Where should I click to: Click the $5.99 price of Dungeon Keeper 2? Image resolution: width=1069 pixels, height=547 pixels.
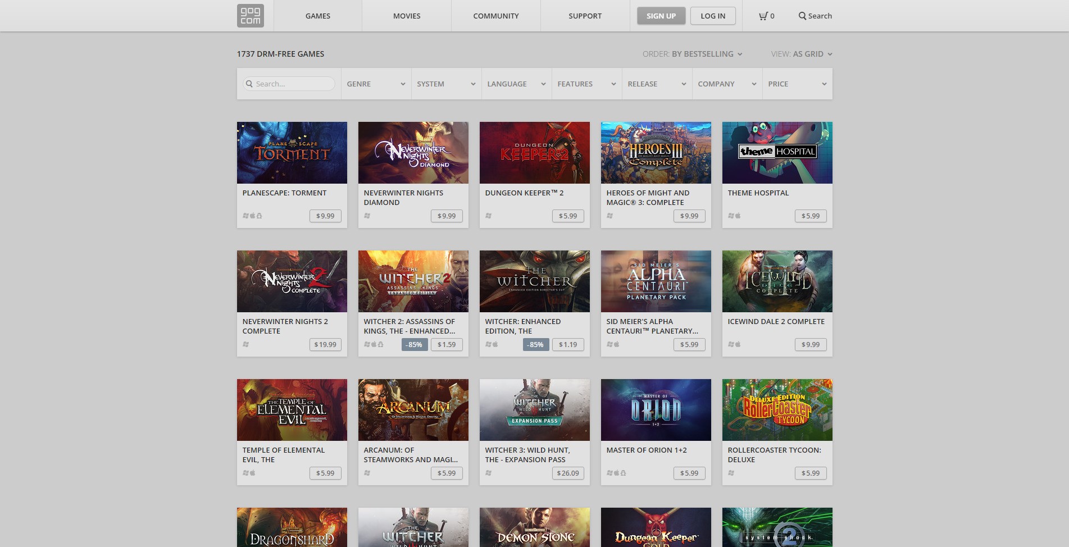click(568, 216)
